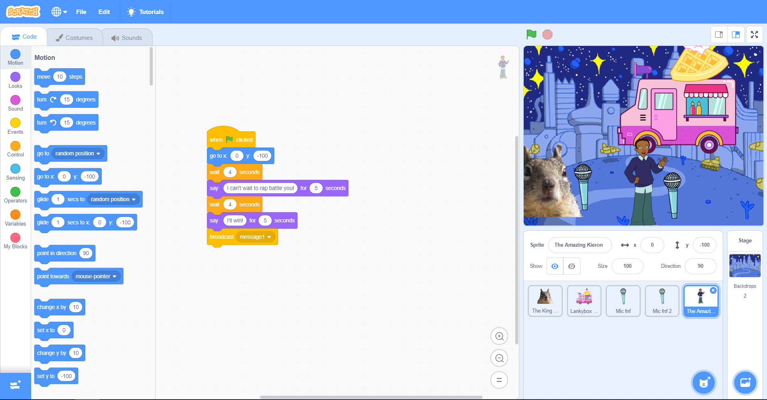The width and height of the screenshot is (767, 400).
Task: Switch to the Sounds tab
Action: pos(127,38)
